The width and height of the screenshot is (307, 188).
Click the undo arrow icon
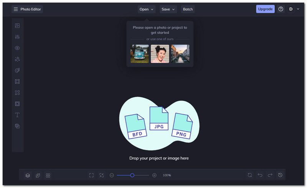click(x=260, y=175)
